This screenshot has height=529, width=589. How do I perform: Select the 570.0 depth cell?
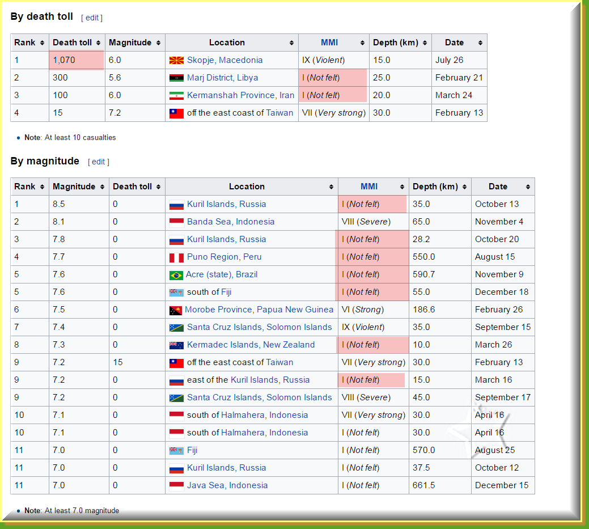point(440,450)
